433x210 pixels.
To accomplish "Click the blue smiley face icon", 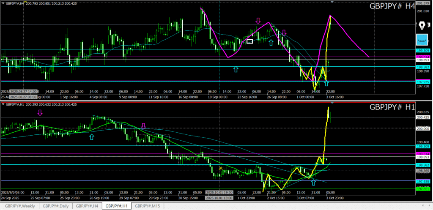I will 421,40.
